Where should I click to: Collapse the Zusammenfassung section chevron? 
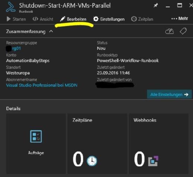[51, 31]
